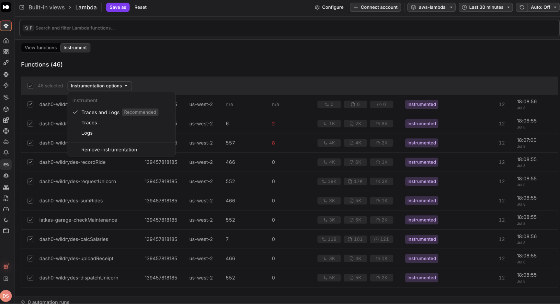Focus the Search and filter Lambda functions field
The height and width of the screenshot is (304, 560).
tap(289, 28)
